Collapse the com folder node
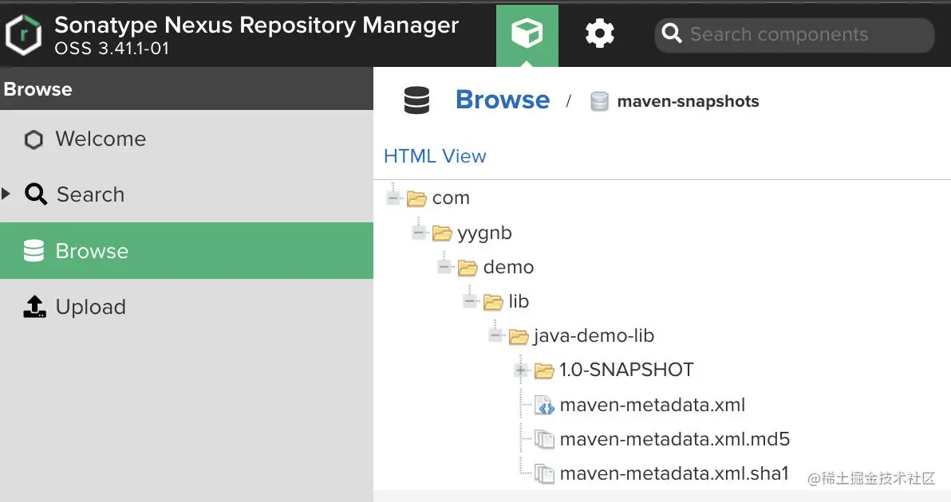The width and height of the screenshot is (951, 502). pyautogui.click(x=393, y=198)
